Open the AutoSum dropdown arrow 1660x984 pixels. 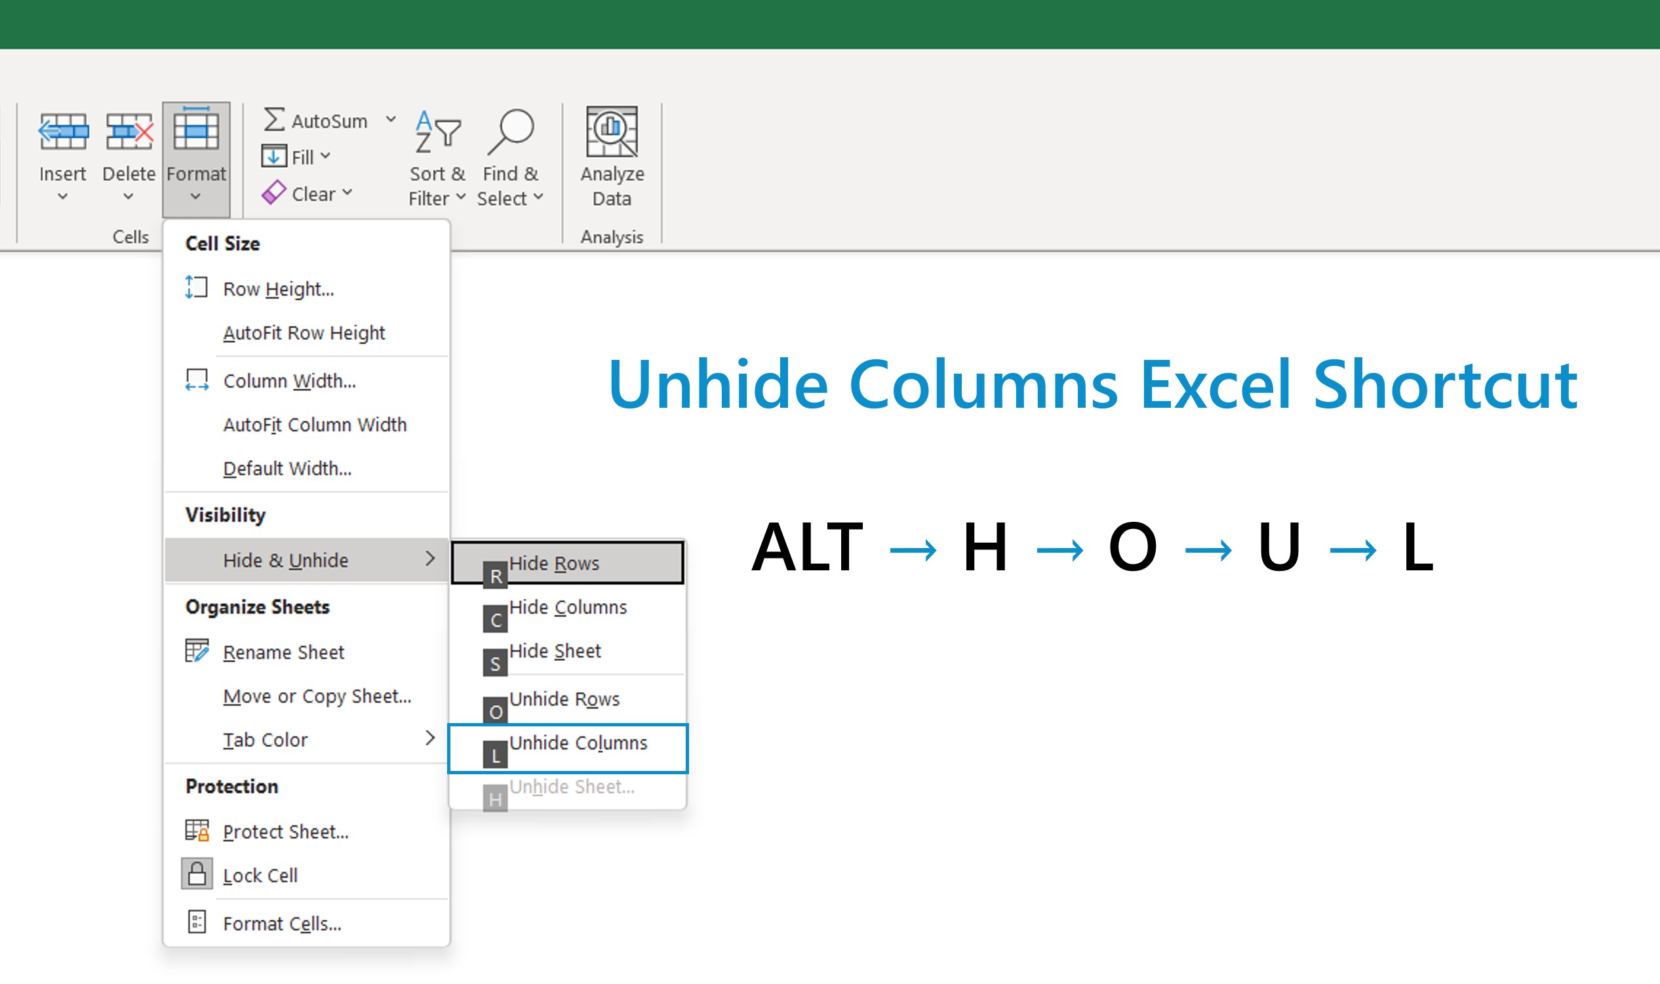point(391,119)
